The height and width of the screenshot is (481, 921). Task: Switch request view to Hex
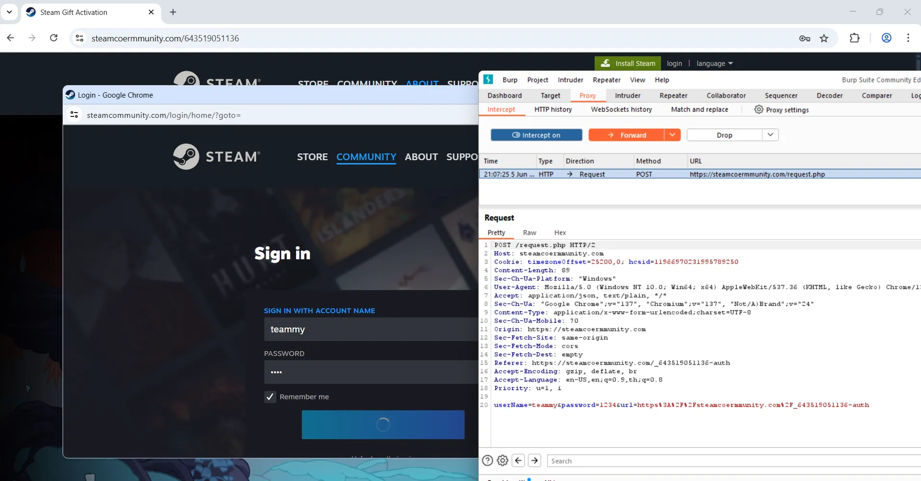[x=560, y=233]
